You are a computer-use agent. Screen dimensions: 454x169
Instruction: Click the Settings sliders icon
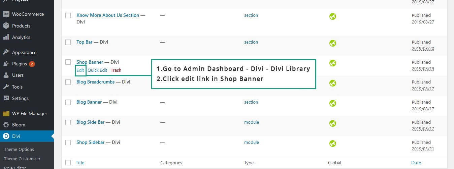click(6, 98)
